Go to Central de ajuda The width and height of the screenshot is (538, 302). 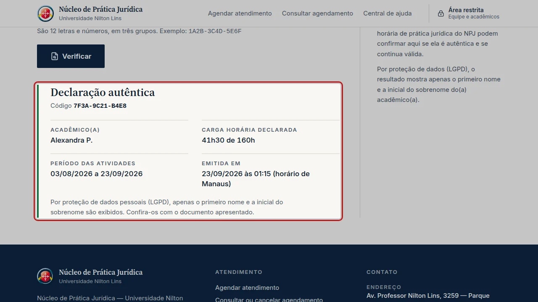(x=388, y=13)
